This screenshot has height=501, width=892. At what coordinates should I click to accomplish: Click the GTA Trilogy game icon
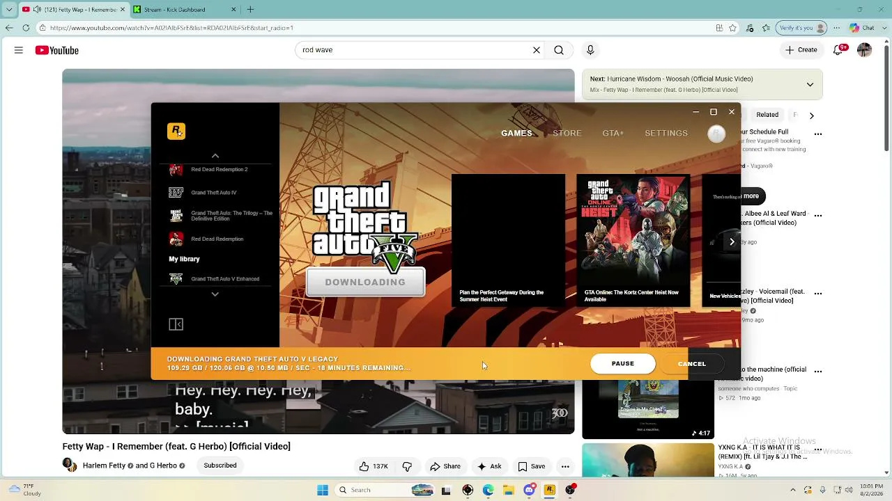pos(176,216)
